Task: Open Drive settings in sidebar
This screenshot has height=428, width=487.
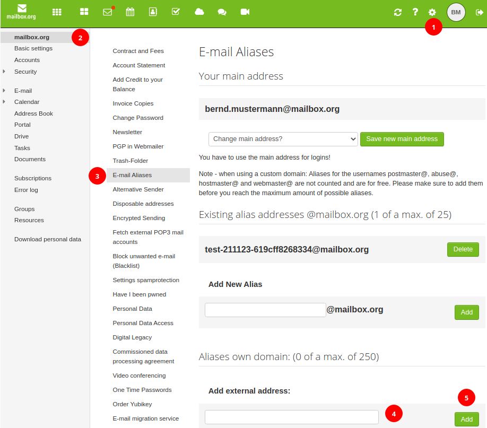Action: coord(21,136)
